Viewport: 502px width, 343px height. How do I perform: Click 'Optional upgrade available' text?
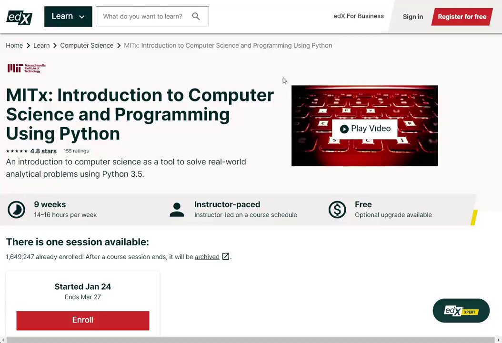coord(393,215)
